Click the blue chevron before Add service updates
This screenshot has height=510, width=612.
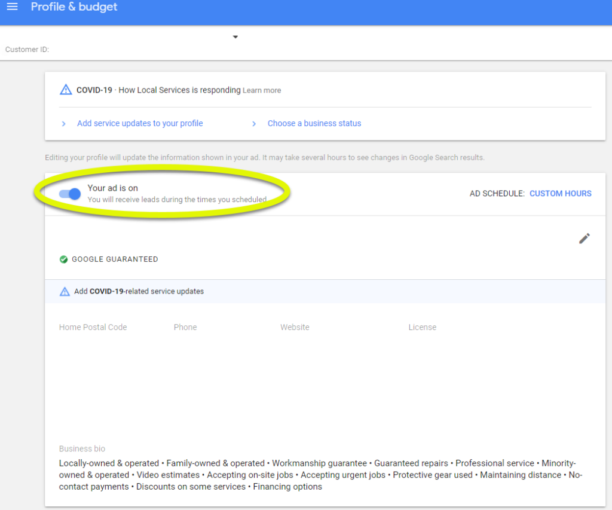click(x=64, y=123)
